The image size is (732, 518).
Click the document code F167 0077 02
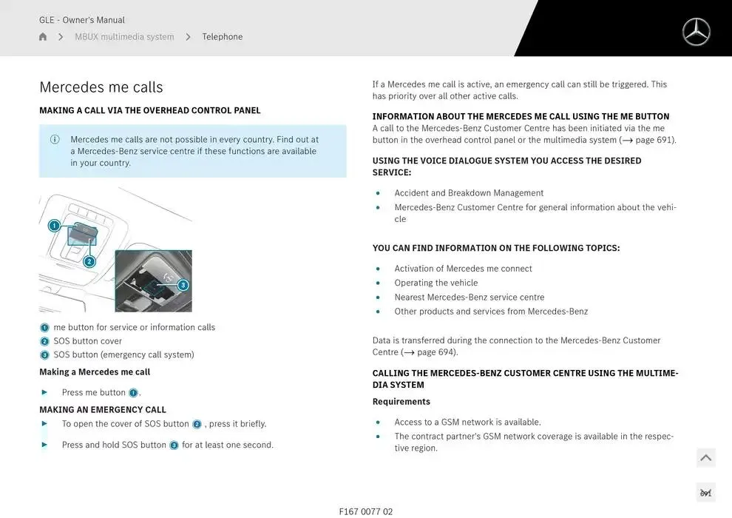(x=366, y=511)
